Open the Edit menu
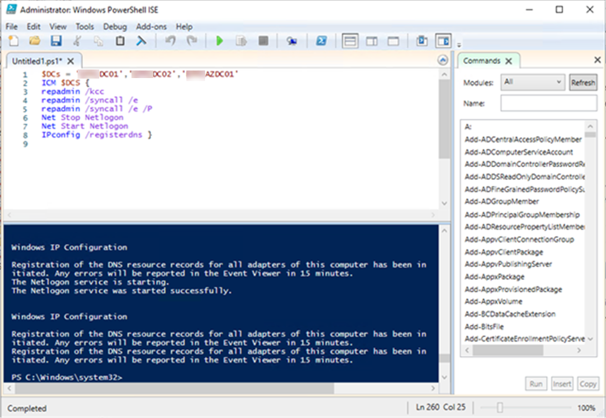The width and height of the screenshot is (606, 418). 34,26
